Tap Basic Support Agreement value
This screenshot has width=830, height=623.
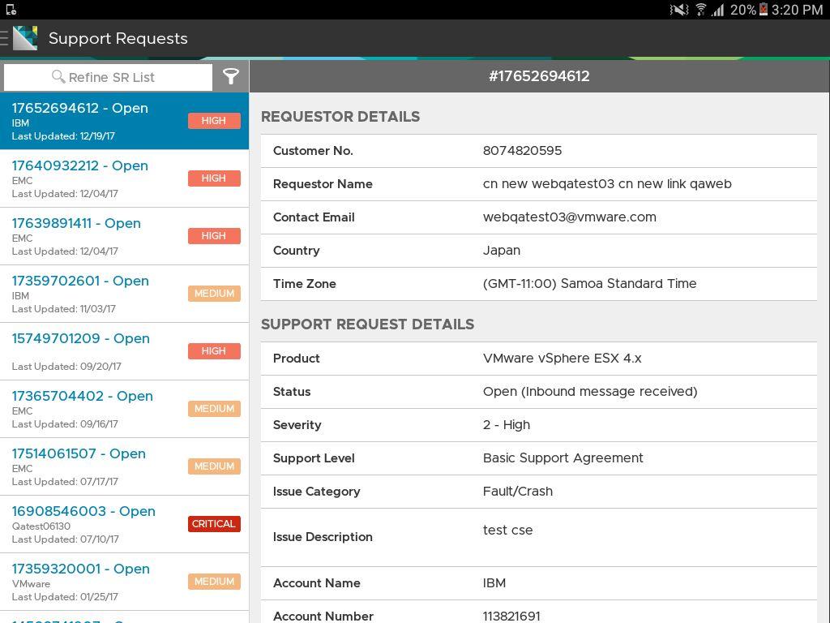(563, 458)
